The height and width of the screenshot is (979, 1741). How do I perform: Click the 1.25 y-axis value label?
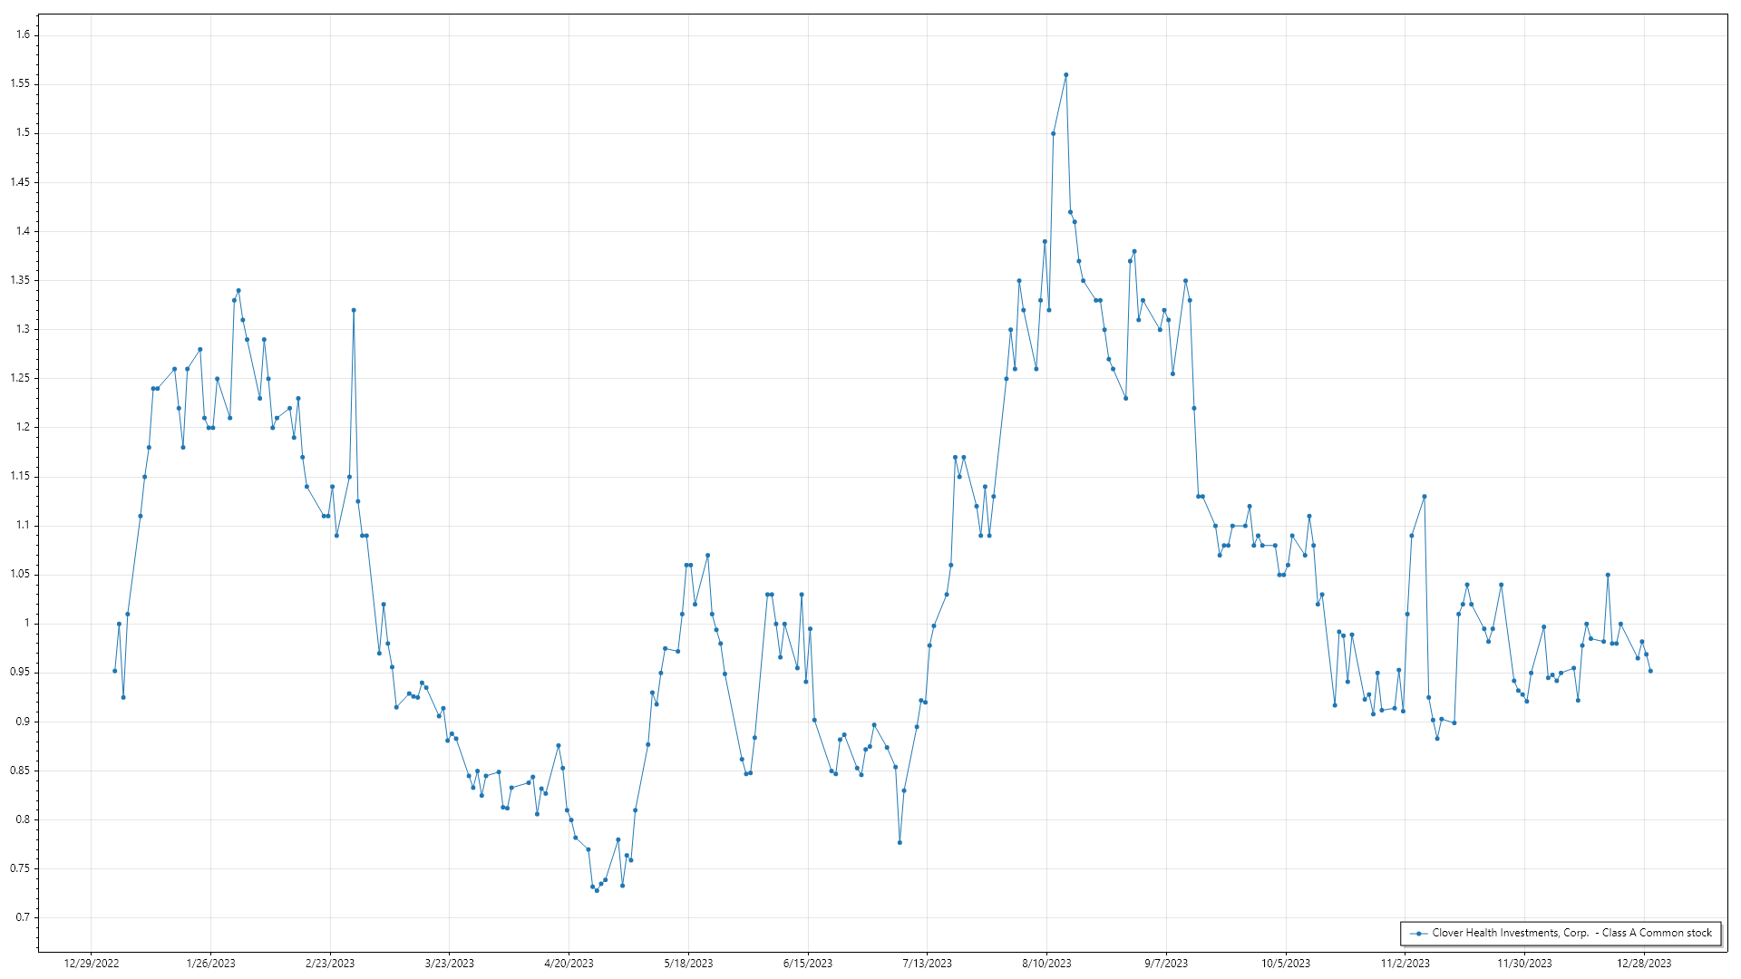tap(20, 378)
